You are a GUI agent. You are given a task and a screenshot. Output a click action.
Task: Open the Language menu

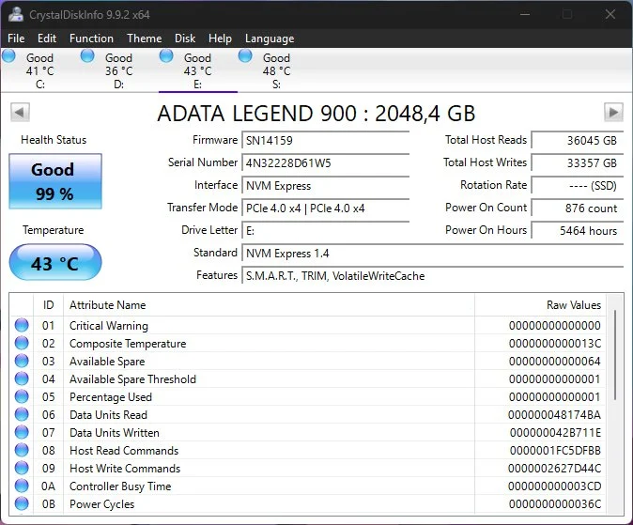tap(270, 39)
